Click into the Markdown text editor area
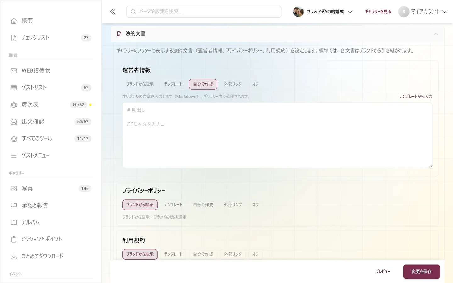The image size is (453, 283). 277,135
